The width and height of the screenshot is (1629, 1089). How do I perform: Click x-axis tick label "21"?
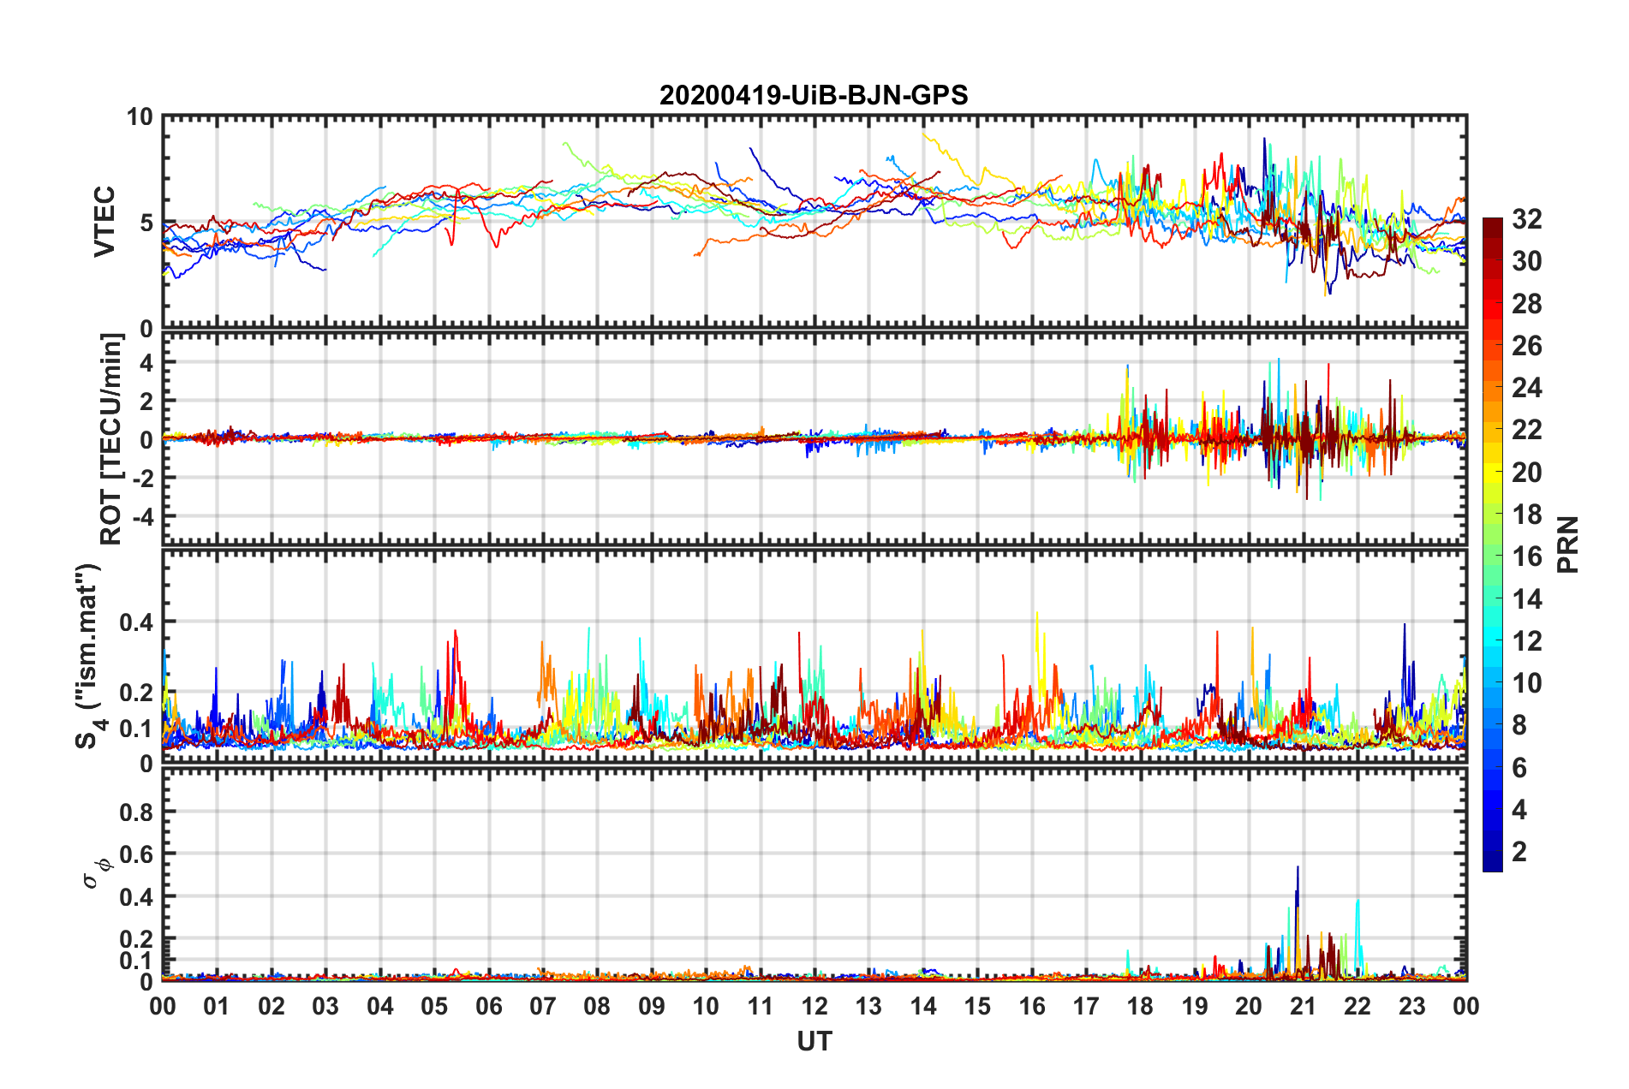coord(1304,1006)
